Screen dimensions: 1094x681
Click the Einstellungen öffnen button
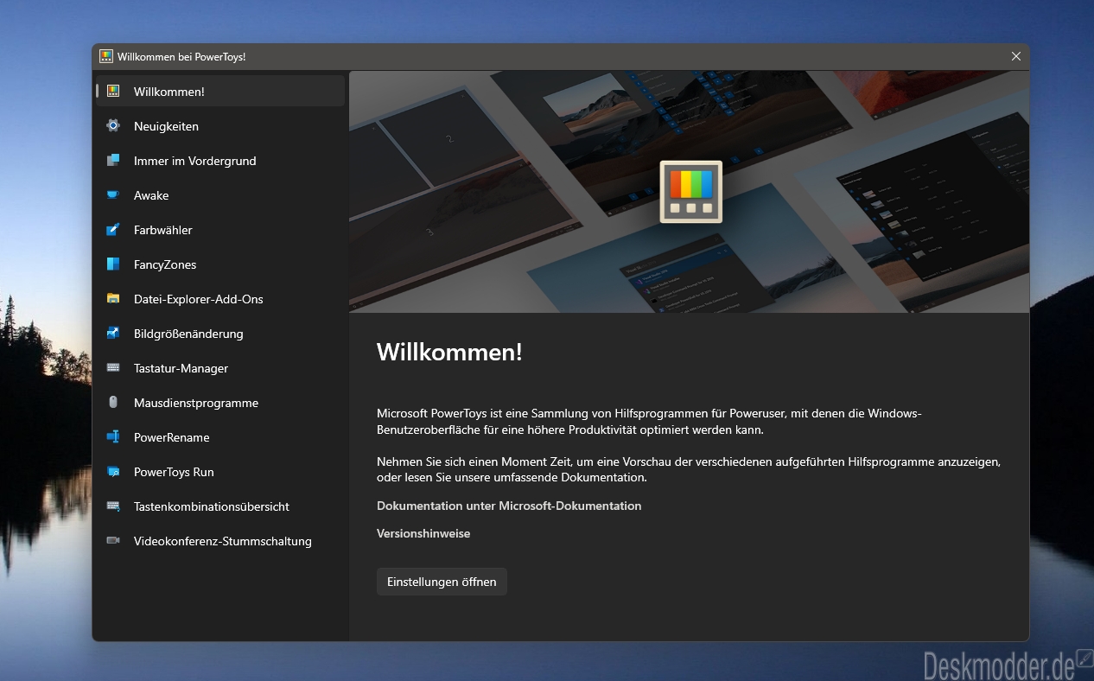coord(442,582)
